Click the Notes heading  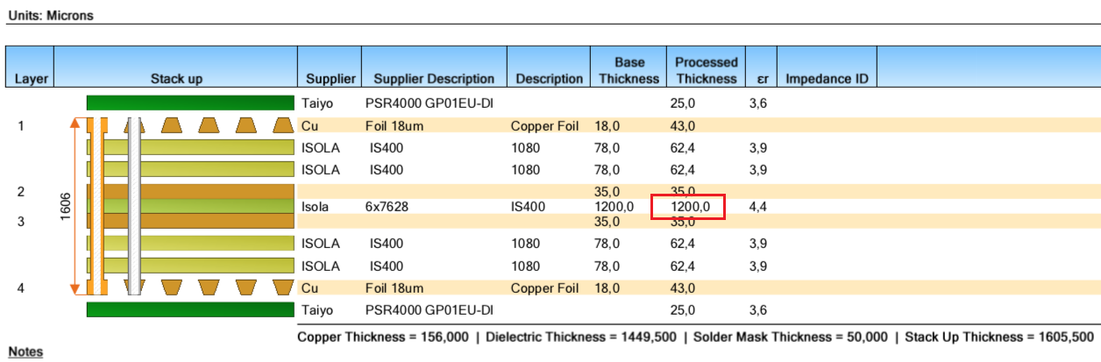click(25, 351)
